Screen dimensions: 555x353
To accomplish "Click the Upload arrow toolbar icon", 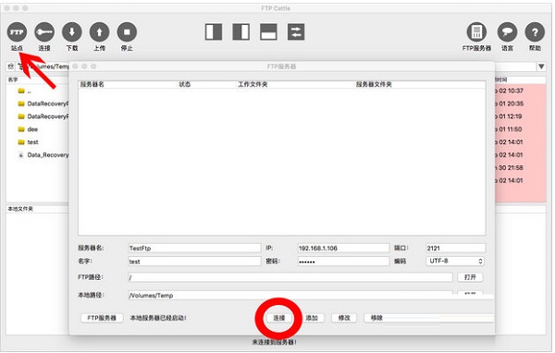I will pos(100,32).
